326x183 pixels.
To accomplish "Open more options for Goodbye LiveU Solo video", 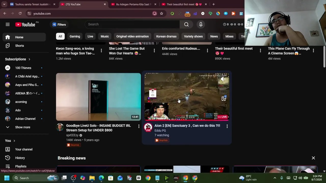I will pos(139,126).
